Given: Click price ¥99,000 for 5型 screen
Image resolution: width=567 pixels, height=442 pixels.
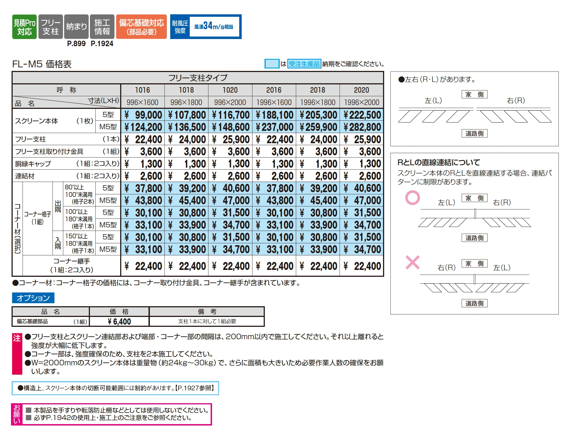Looking at the screenshot, I should (x=143, y=115).
